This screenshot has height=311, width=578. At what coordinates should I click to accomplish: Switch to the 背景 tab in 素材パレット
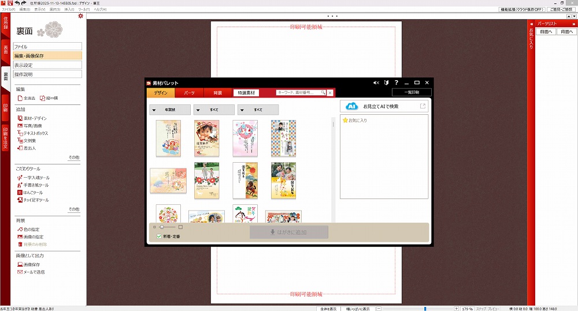click(x=218, y=93)
